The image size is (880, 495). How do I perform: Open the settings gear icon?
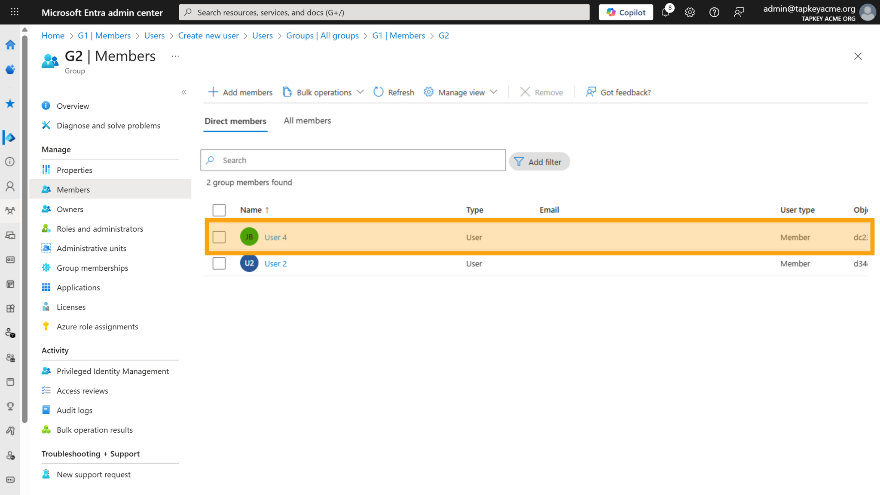click(690, 12)
